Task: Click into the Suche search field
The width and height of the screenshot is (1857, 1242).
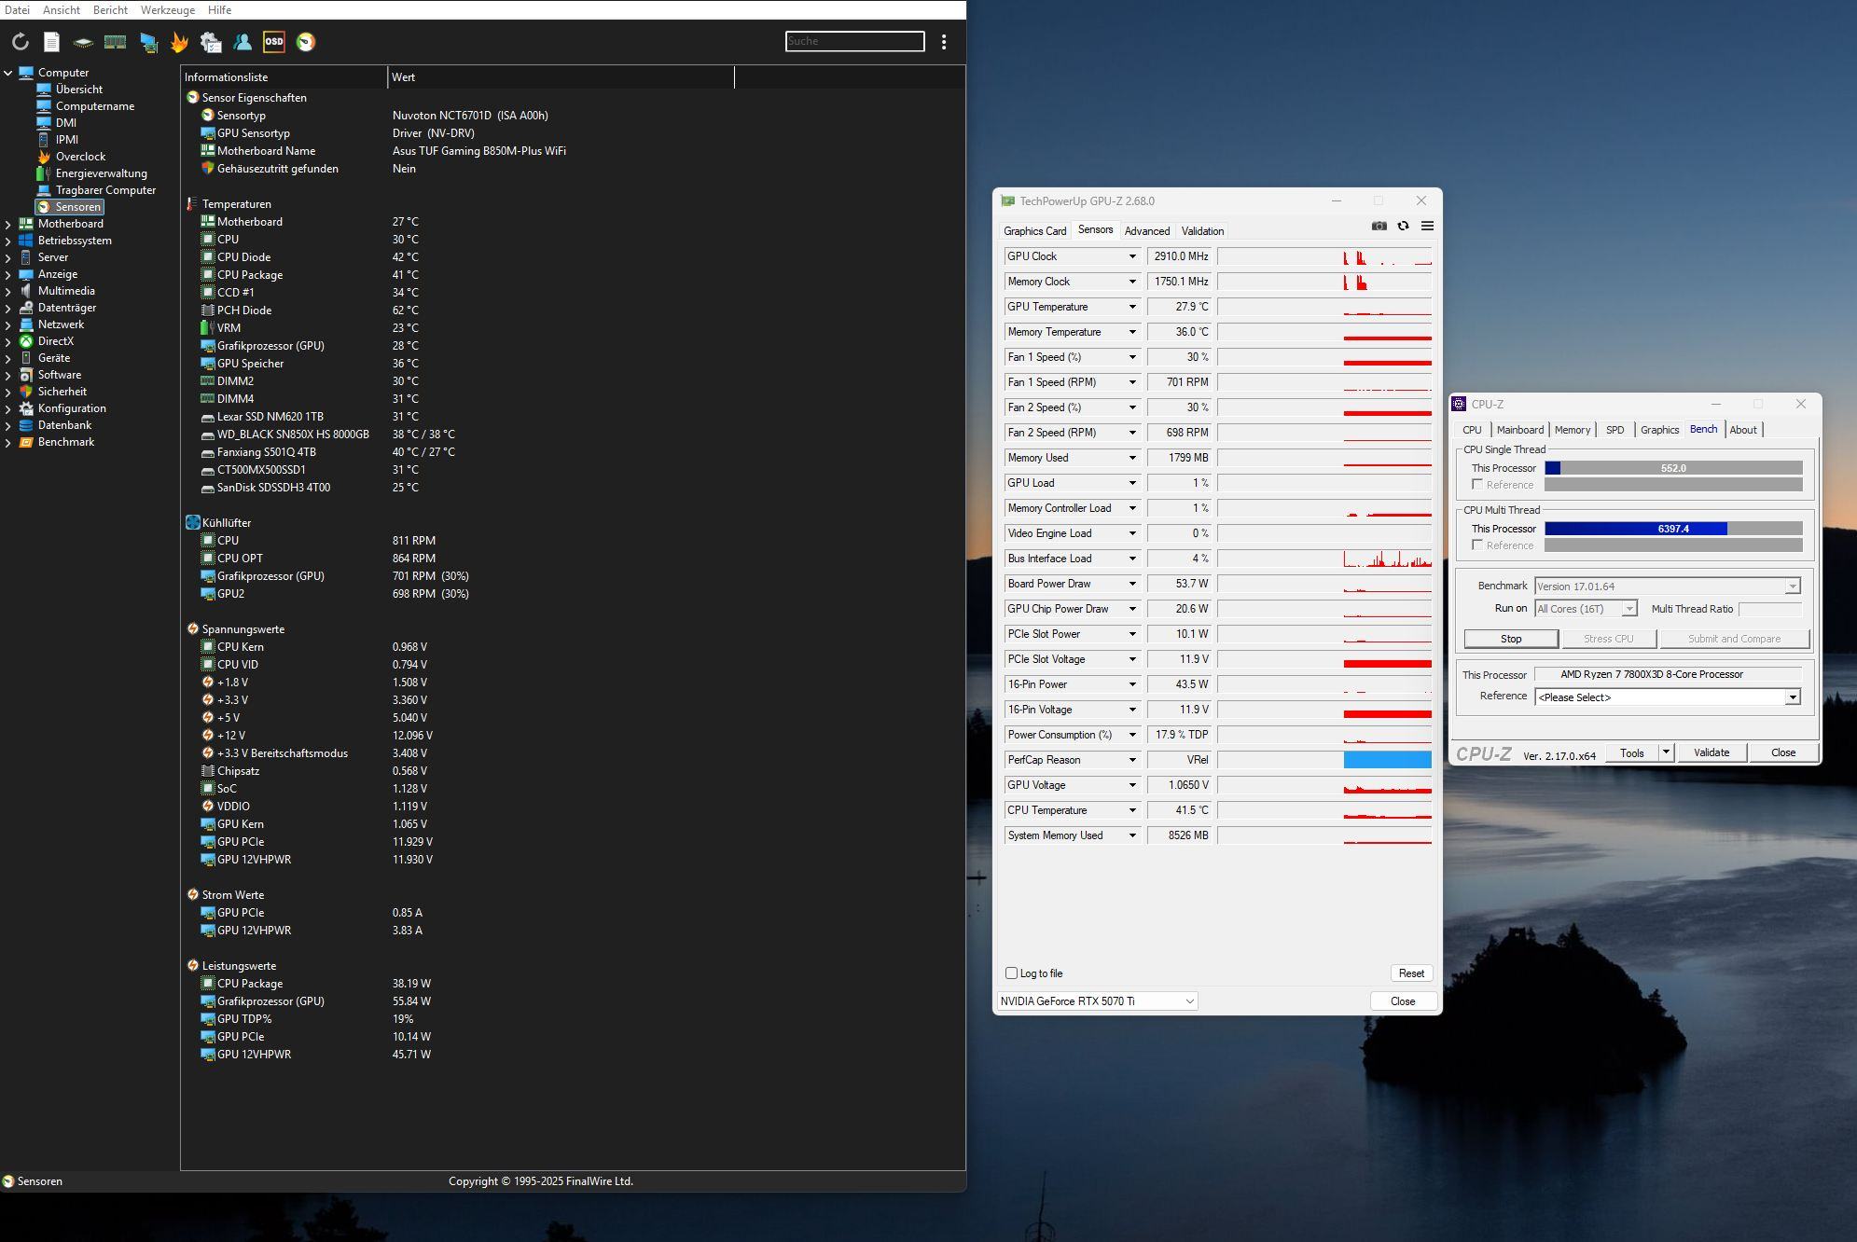Action: [x=854, y=41]
